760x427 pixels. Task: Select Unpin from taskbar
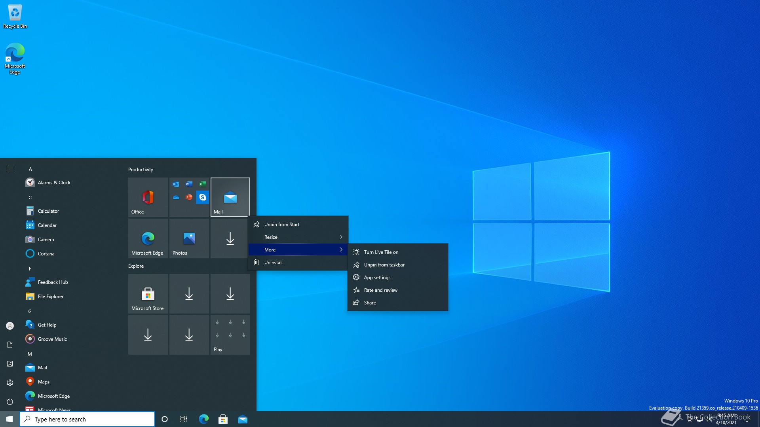(398, 265)
